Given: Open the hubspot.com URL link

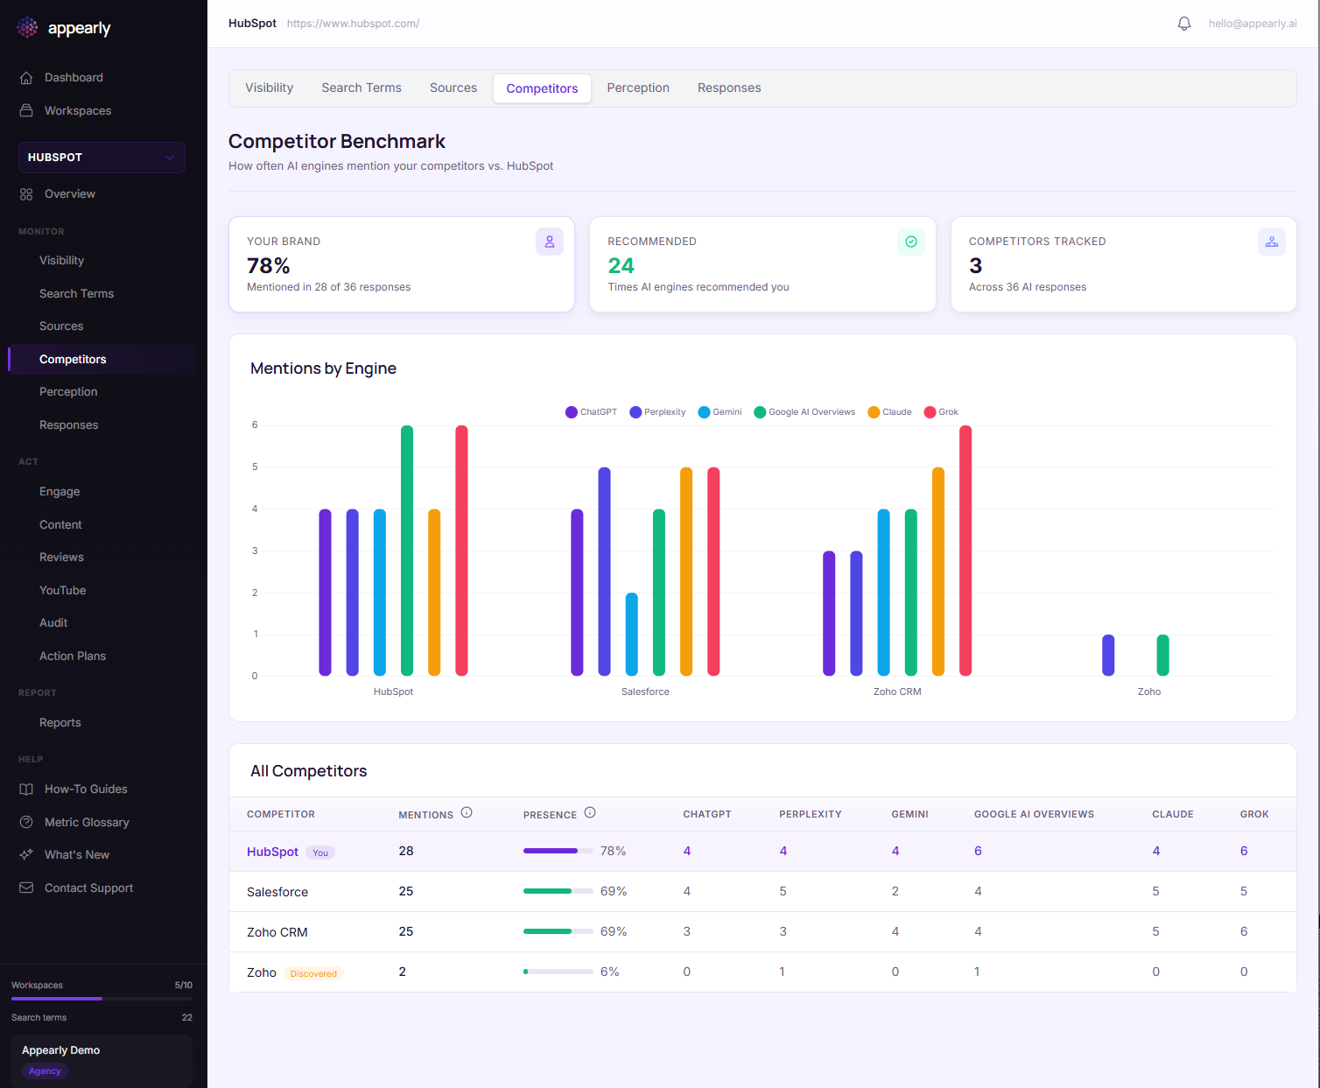Looking at the screenshot, I should 353,24.
